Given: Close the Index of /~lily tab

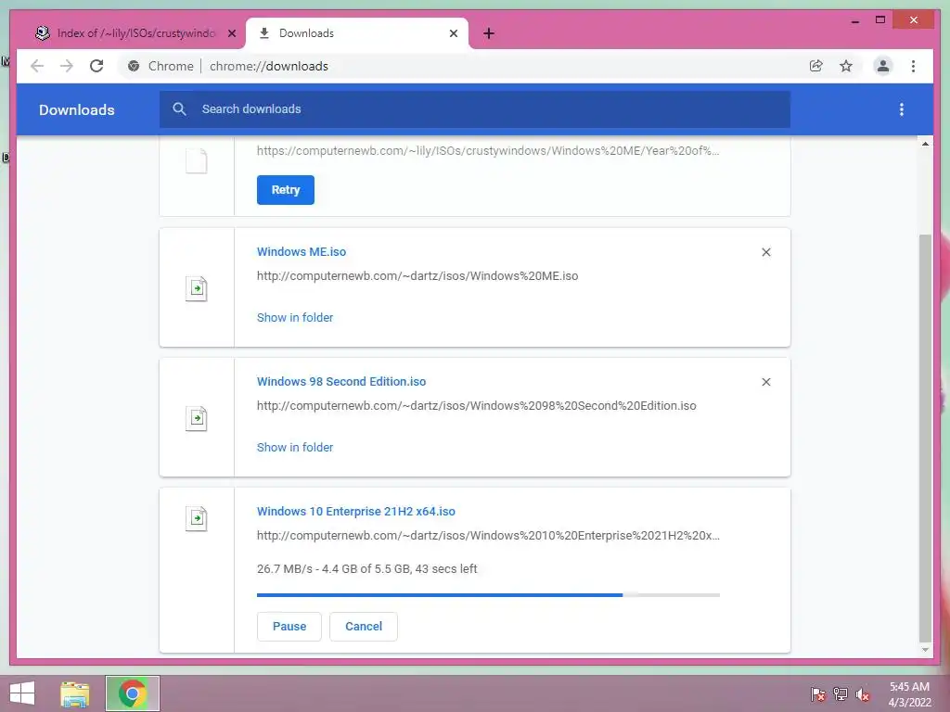Looking at the screenshot, I should 231,33.
